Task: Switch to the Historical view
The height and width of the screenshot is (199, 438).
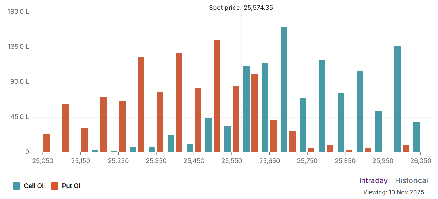Action: click(411, 180)
